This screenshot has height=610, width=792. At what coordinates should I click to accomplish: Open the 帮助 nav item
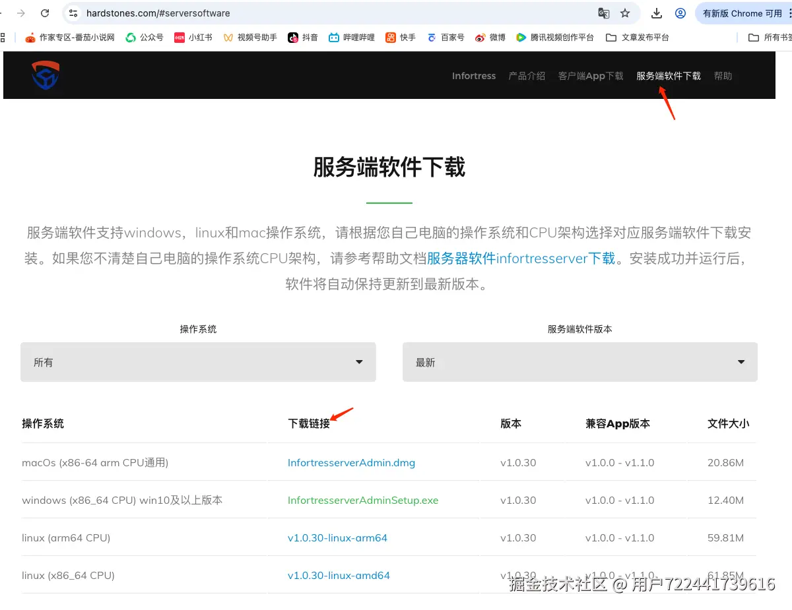tap(723, 76)
